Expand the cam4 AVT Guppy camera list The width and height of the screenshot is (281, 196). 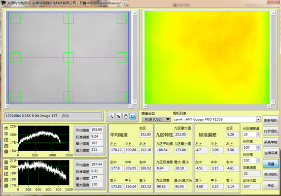point(258,119)
